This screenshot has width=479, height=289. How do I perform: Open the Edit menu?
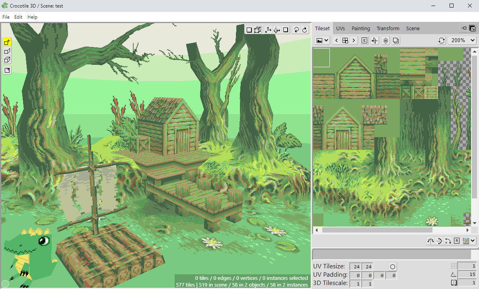(18, 17)
